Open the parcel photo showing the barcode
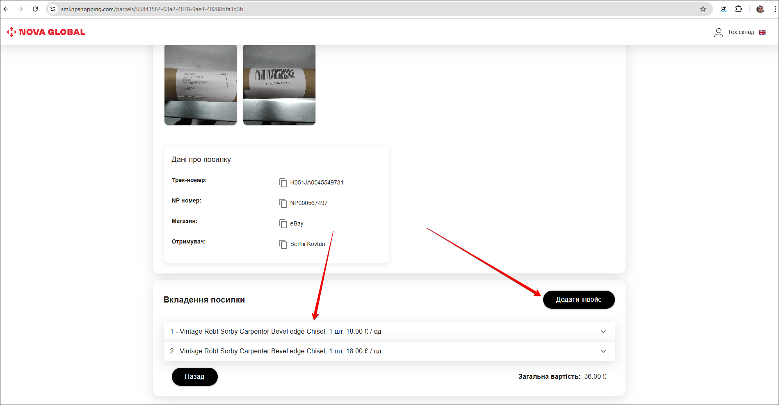This screenshot has height=405, width=779. (x=279, y=85)
